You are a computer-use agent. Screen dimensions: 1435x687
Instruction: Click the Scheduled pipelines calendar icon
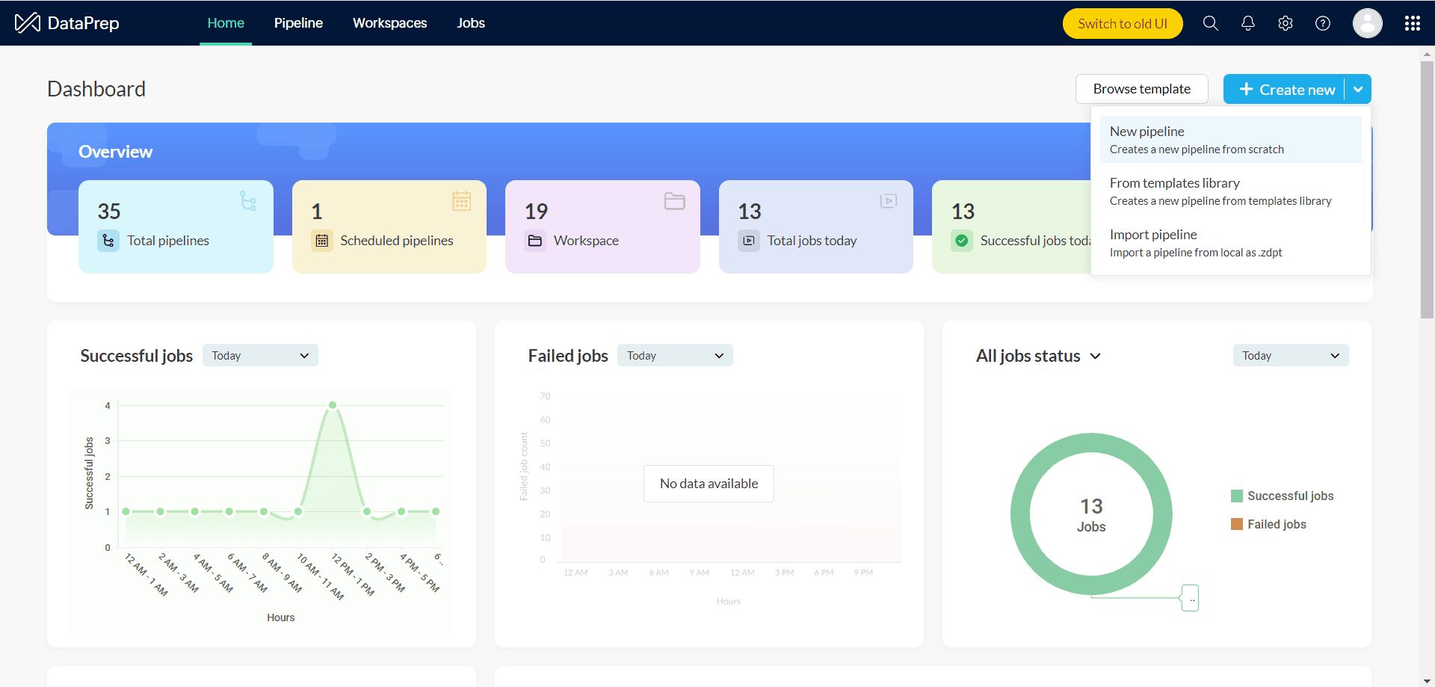coord(321,241)
